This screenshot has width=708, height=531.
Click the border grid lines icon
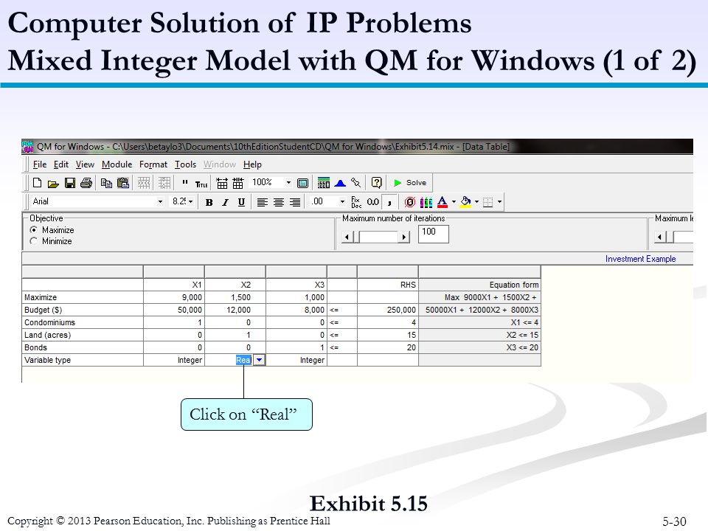point(487,202)
